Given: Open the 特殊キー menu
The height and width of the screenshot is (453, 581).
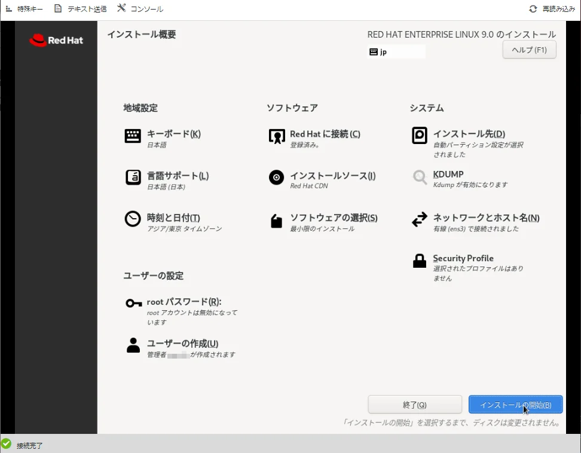Looking at the screenshot, I should pos(24,9).
